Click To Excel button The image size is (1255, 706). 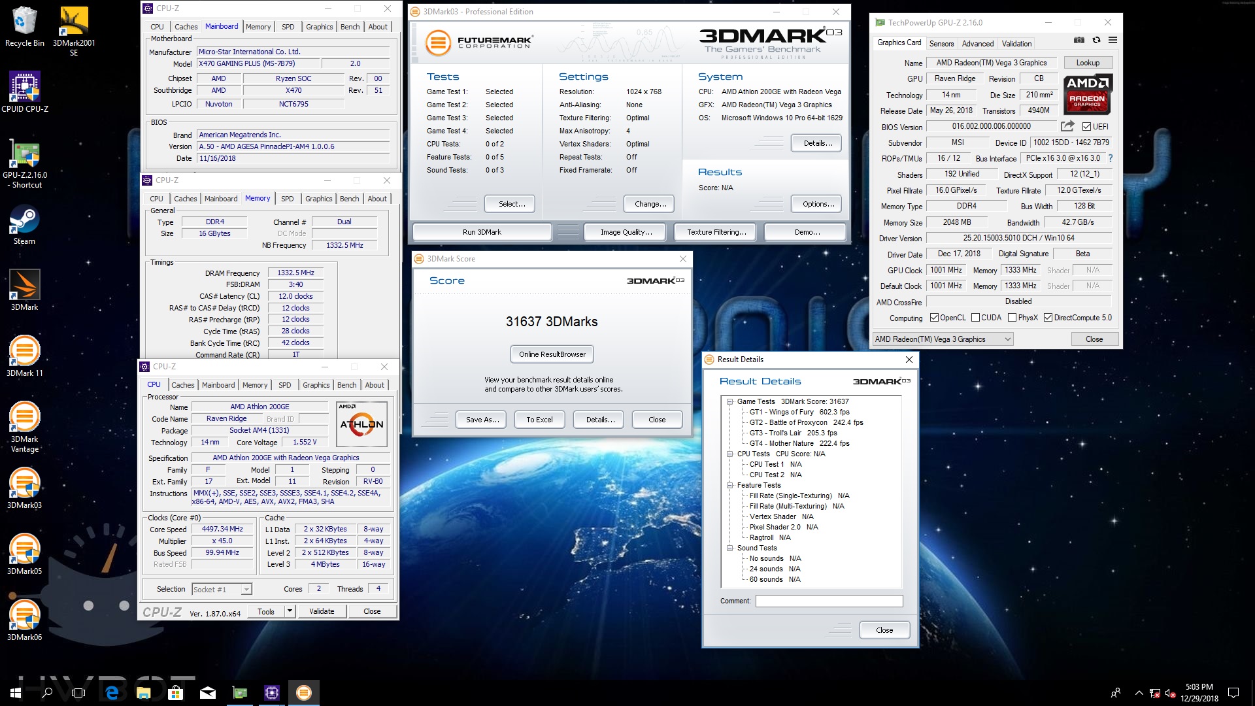coord(539,420)
